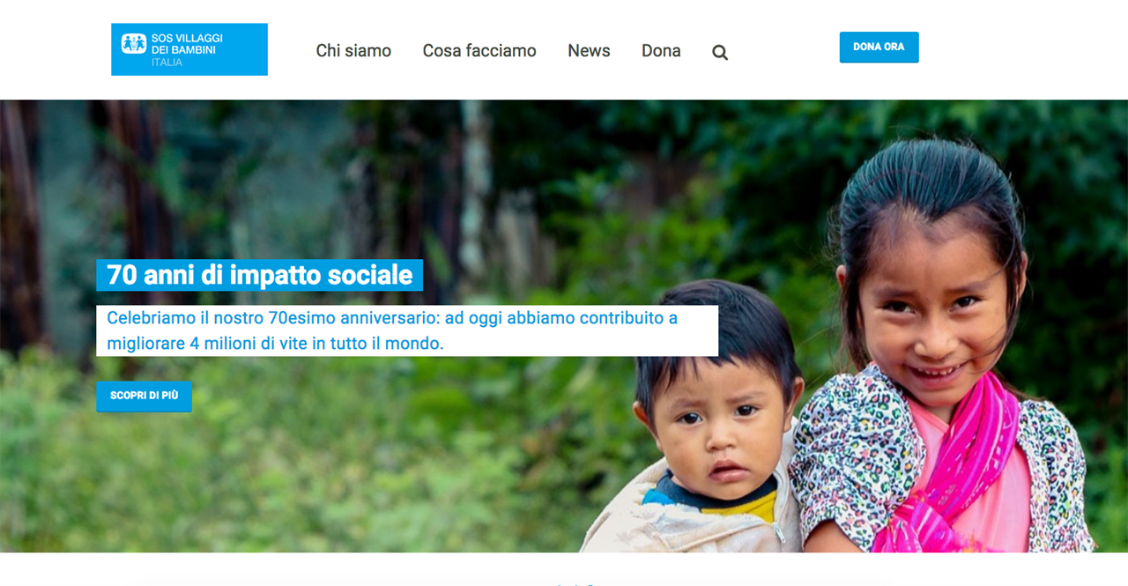This screenshot has width=1128, height=586.
Task: Open the Cosa facciamo menu
Action: 479,51
